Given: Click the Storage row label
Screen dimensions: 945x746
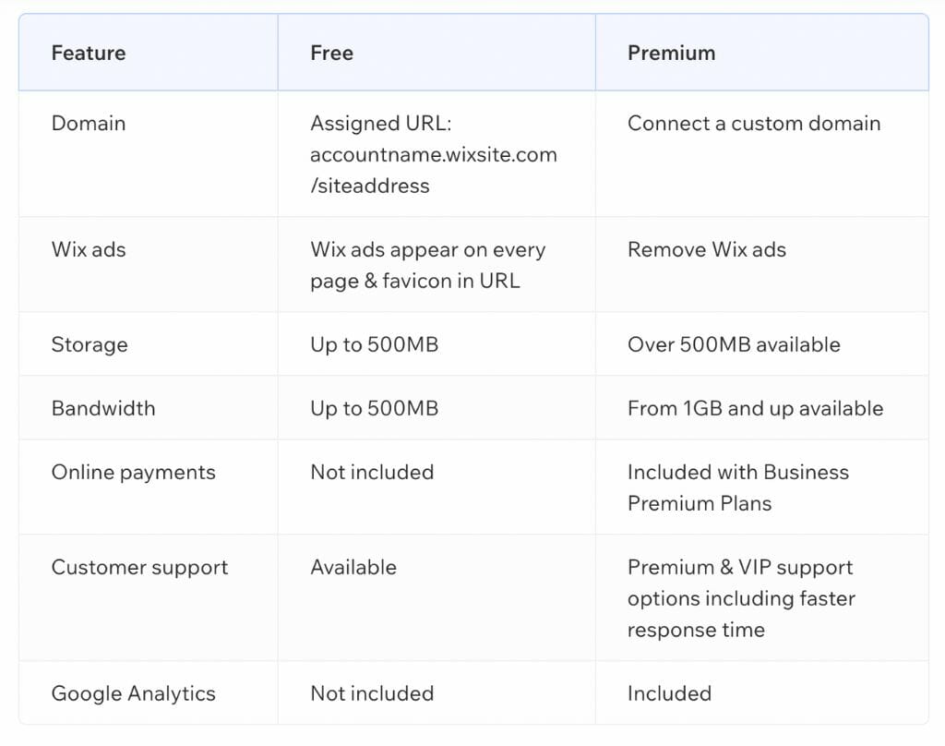Looking at the screenshot, I should 90,344.
